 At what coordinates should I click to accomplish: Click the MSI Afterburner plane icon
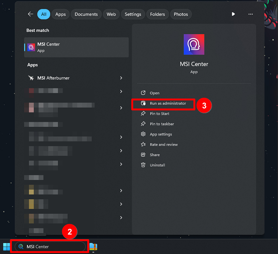click(x=31, y=78)
